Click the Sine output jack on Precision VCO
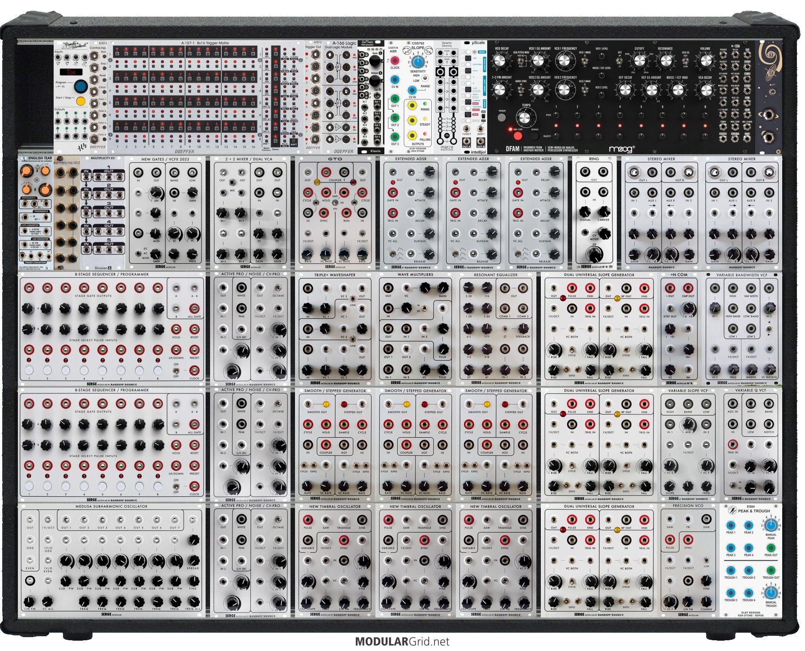805x651 pixels. (x=706, y=520)
